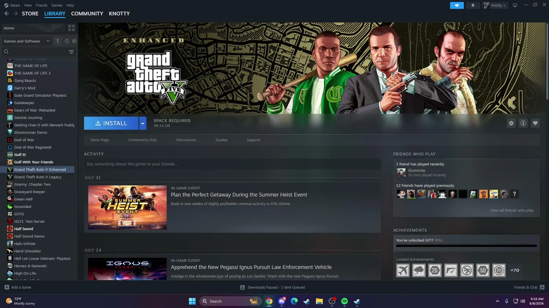Open the Games menu
The width and height of the screenshot is (549, 308).
[x=57, y=5]
